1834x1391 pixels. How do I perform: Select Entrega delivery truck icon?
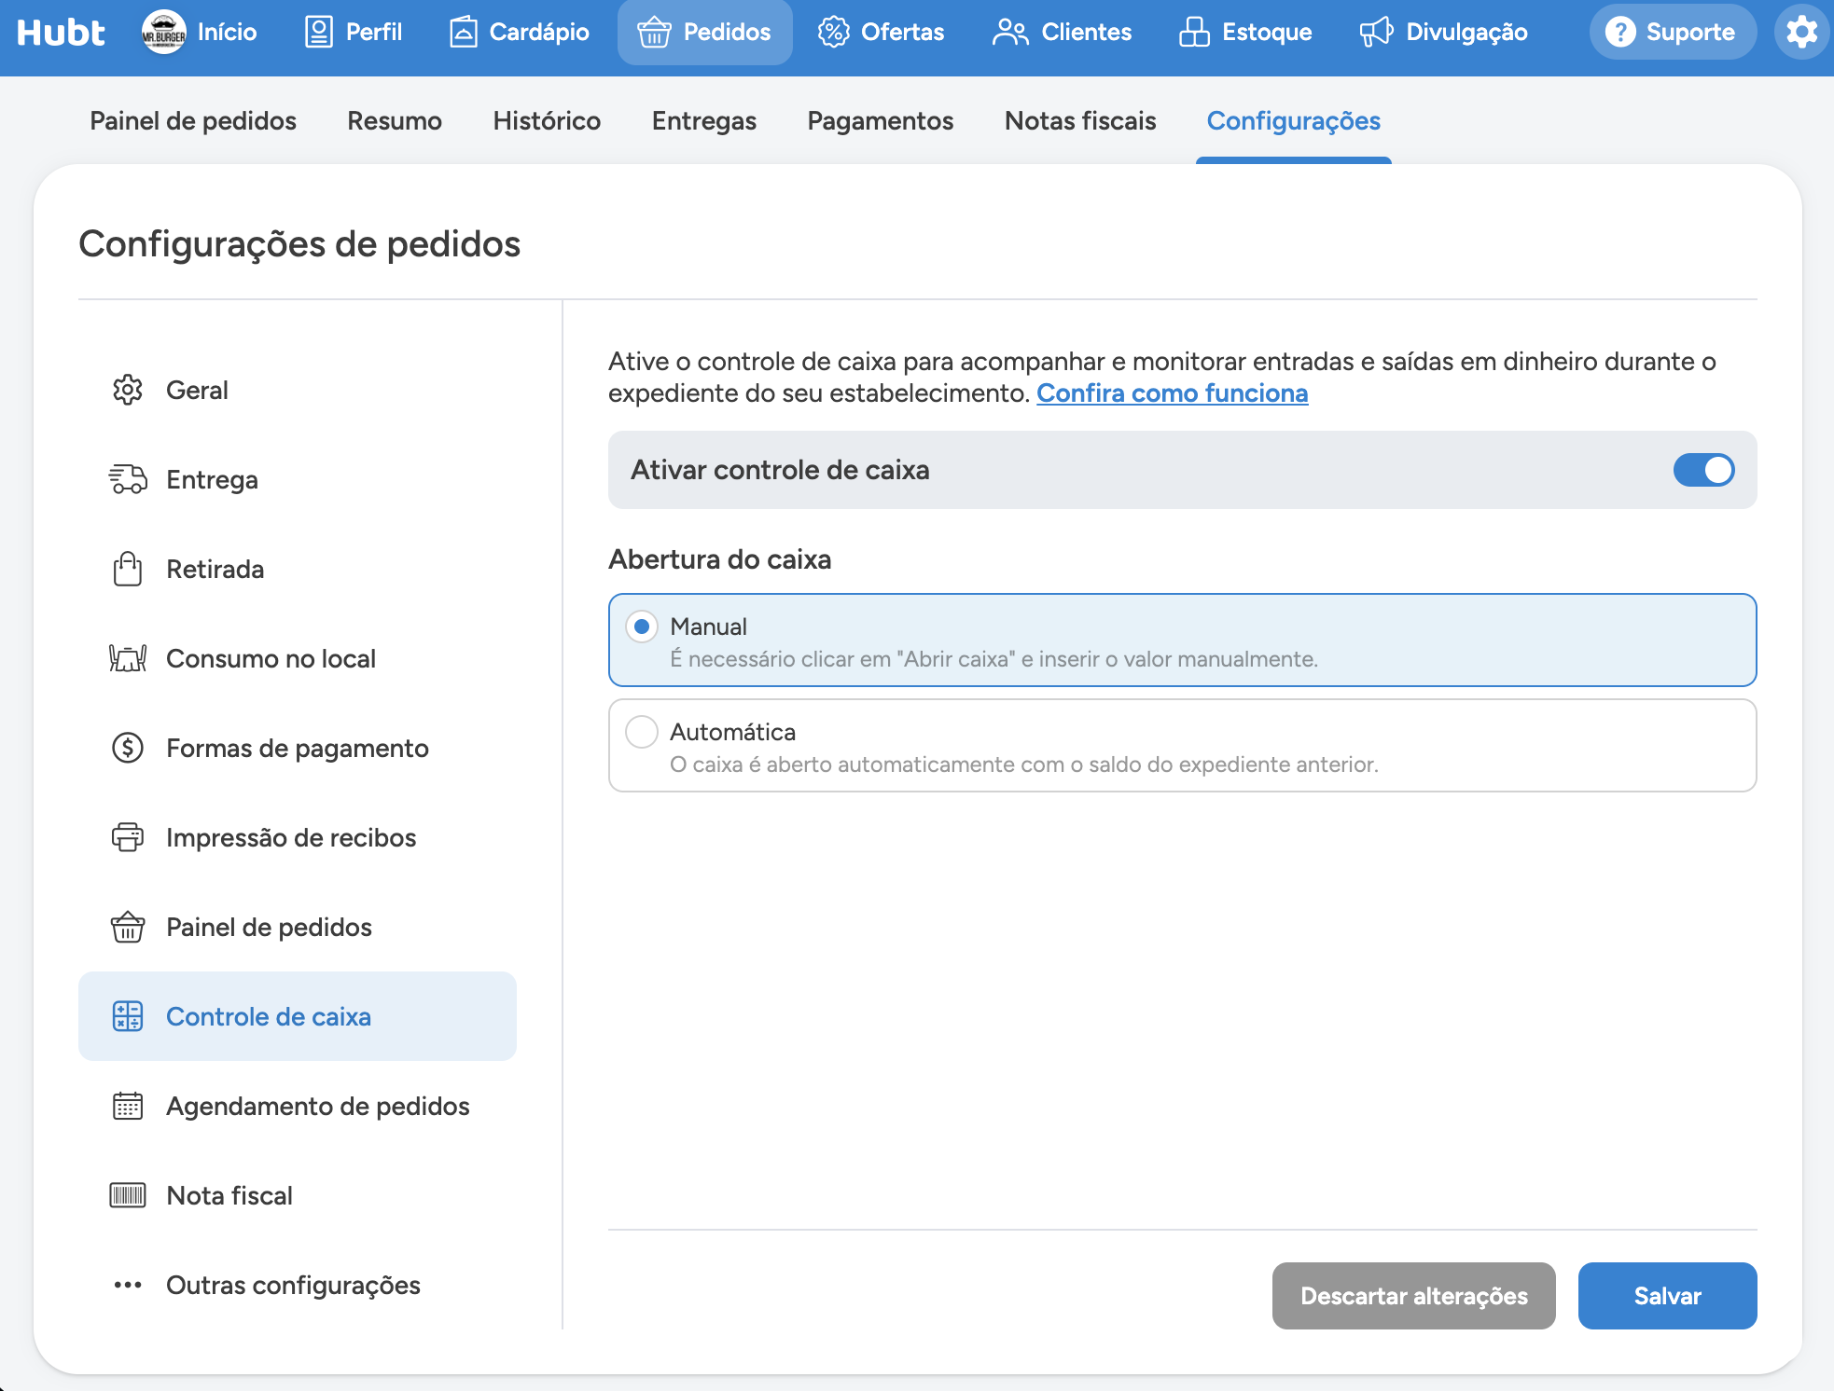(128, 479)
